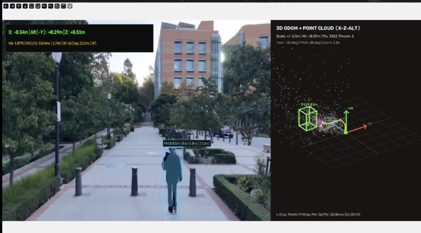The height and width of the screenshot is (233, 421).
Task: Click the 'KF: 62' keyframe counter
Action: (68, 43)
